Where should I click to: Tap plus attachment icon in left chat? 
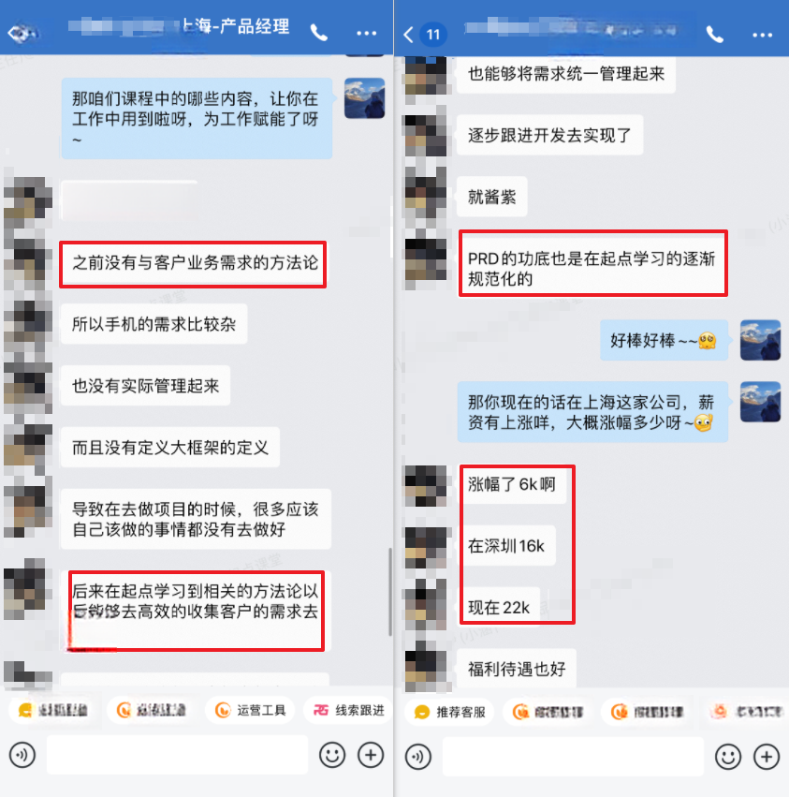coord(371,755)
